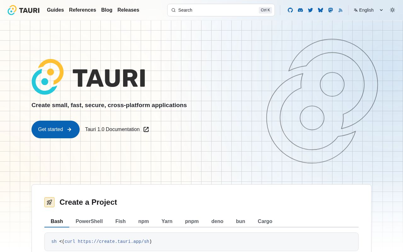403x252 pixels.
Task: Open the Mastodon icon link
Action: 331,10
